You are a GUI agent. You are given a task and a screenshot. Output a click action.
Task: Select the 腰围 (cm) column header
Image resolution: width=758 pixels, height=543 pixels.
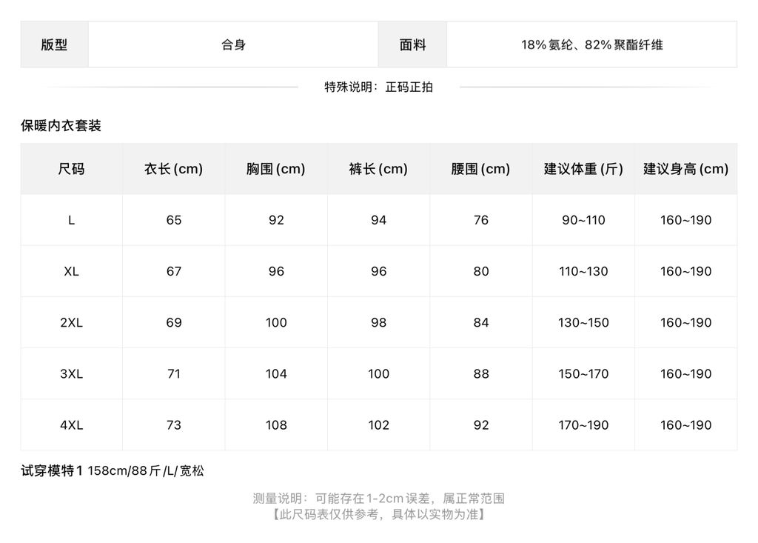pyautogui.click(x=481, y=169)
